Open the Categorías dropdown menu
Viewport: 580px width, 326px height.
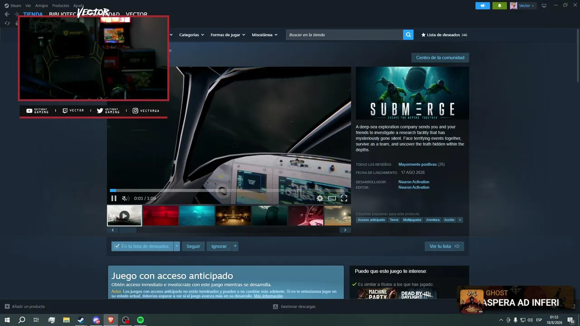pos(191,35)
